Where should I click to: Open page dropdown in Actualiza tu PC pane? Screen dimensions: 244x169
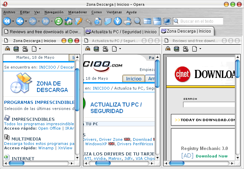[120, 49]
